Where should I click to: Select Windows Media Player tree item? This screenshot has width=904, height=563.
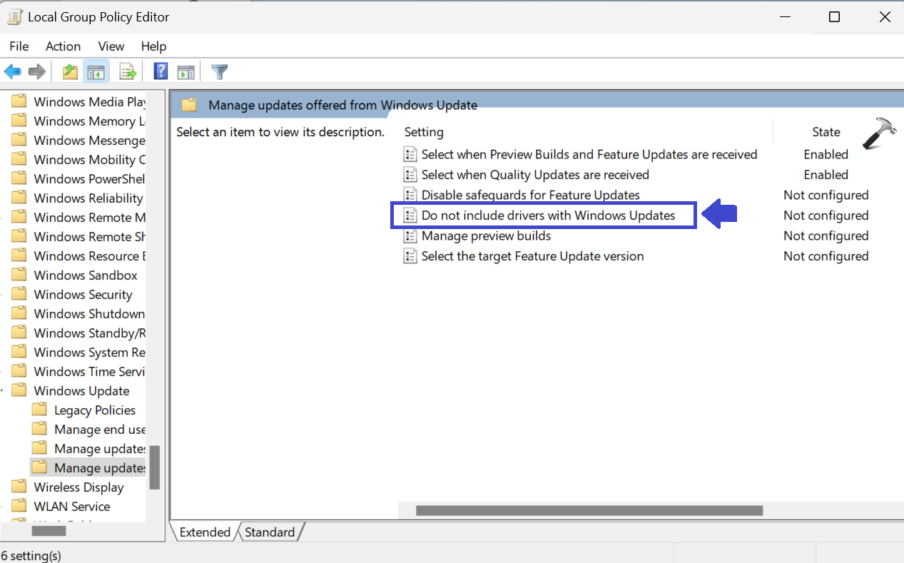pyautogui.click(x=89, y=102)
